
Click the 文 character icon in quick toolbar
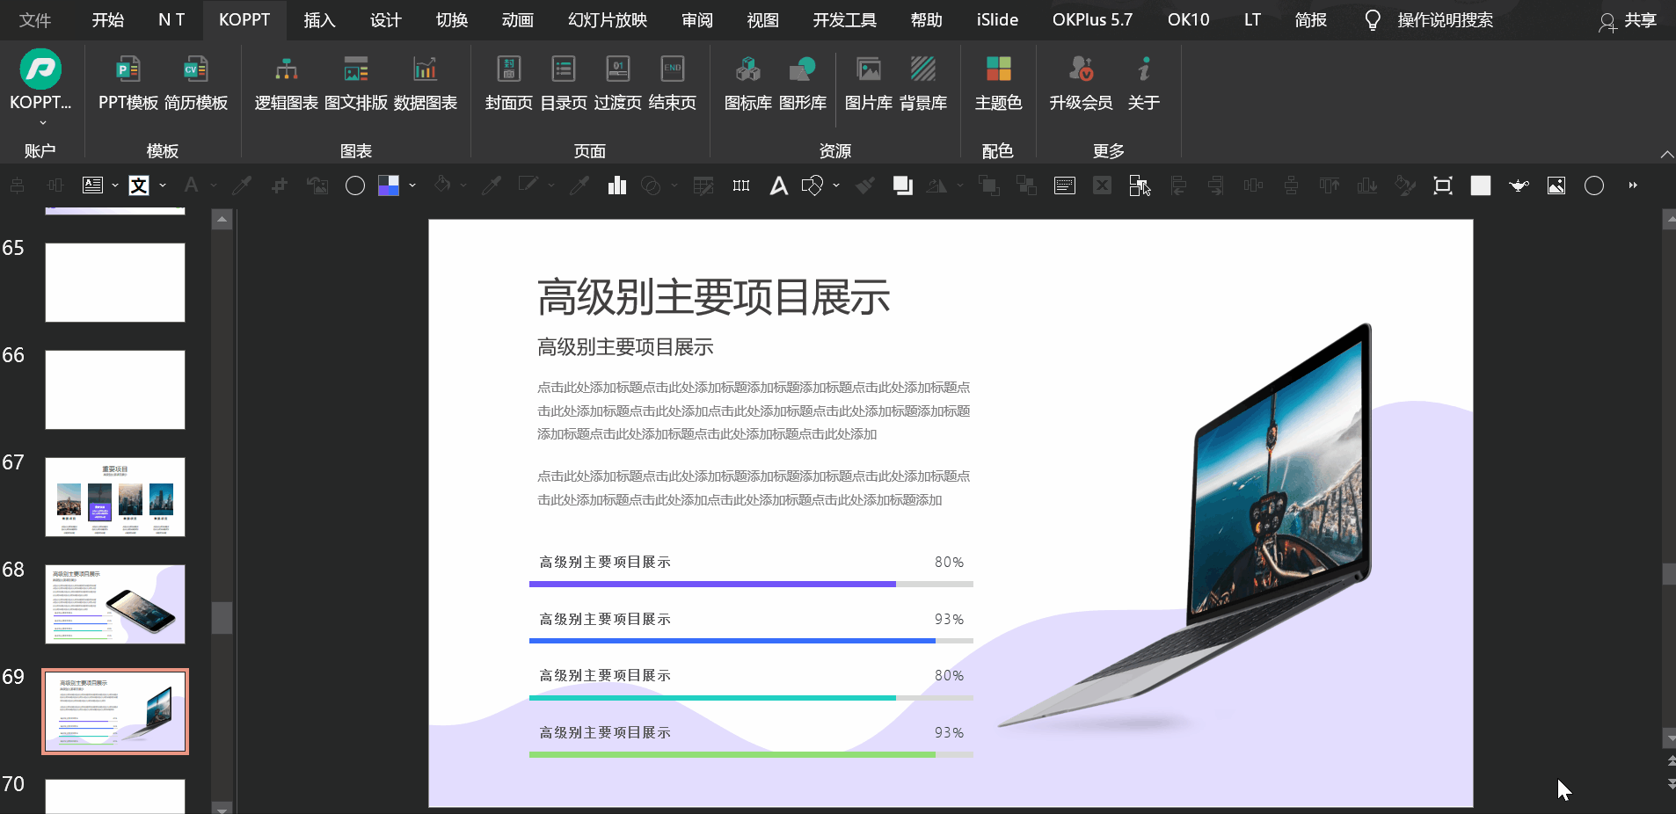139,185
